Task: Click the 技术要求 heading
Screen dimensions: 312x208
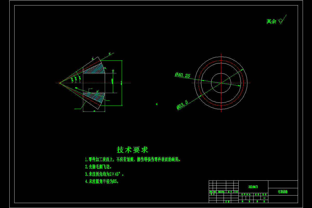Action: coord(133,150)
